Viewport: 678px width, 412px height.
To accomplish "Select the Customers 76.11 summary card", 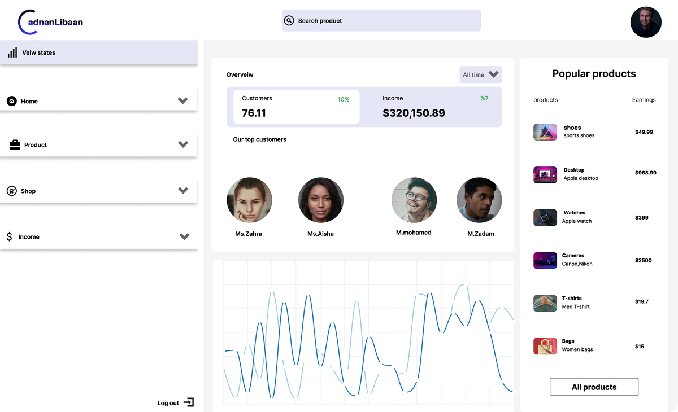I will tap(296, 106).
